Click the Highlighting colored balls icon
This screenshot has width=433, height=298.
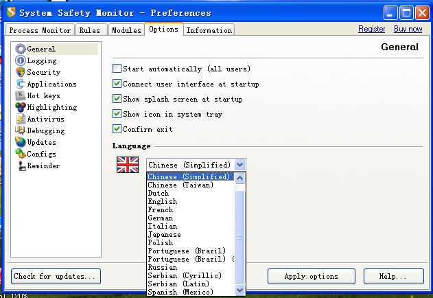click(x=21, y=107)
